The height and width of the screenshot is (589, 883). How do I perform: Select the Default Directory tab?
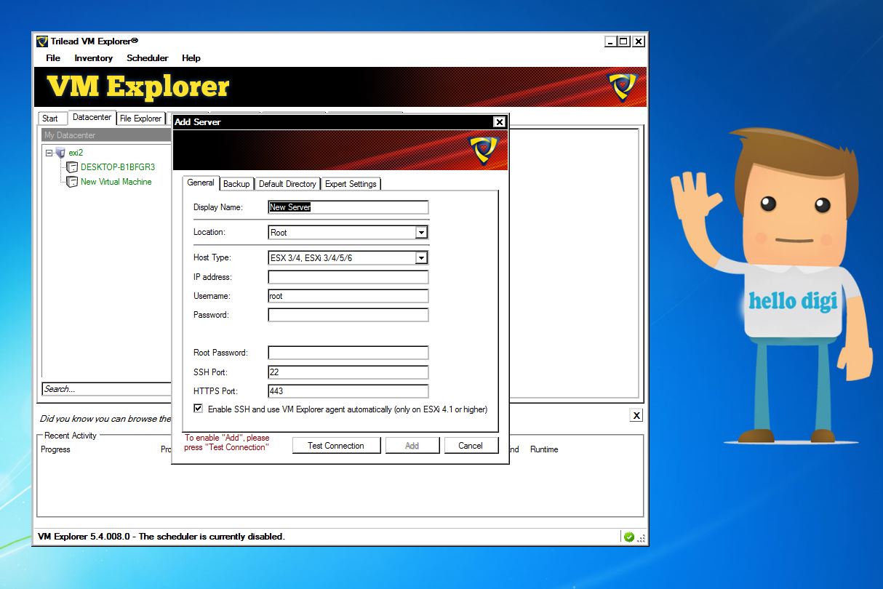point(287,184)
